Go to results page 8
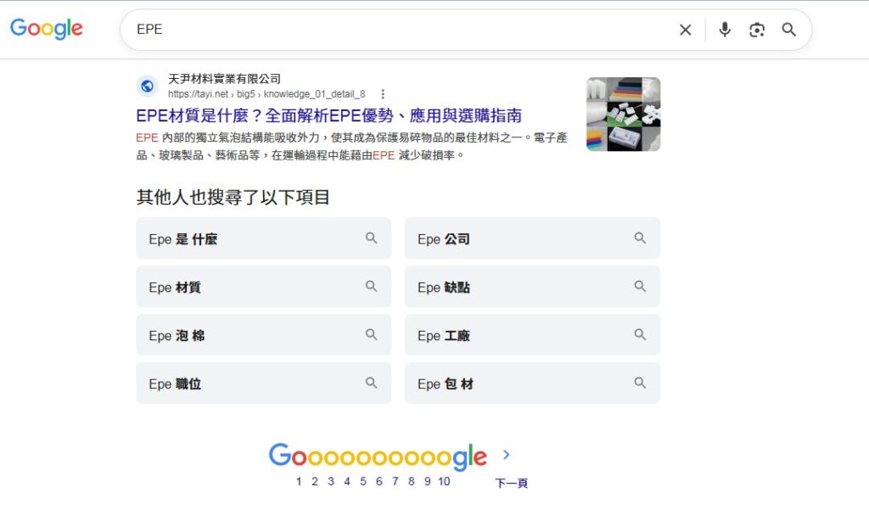Viewport: 869px width, 515px height. click(x=412, y=481)
